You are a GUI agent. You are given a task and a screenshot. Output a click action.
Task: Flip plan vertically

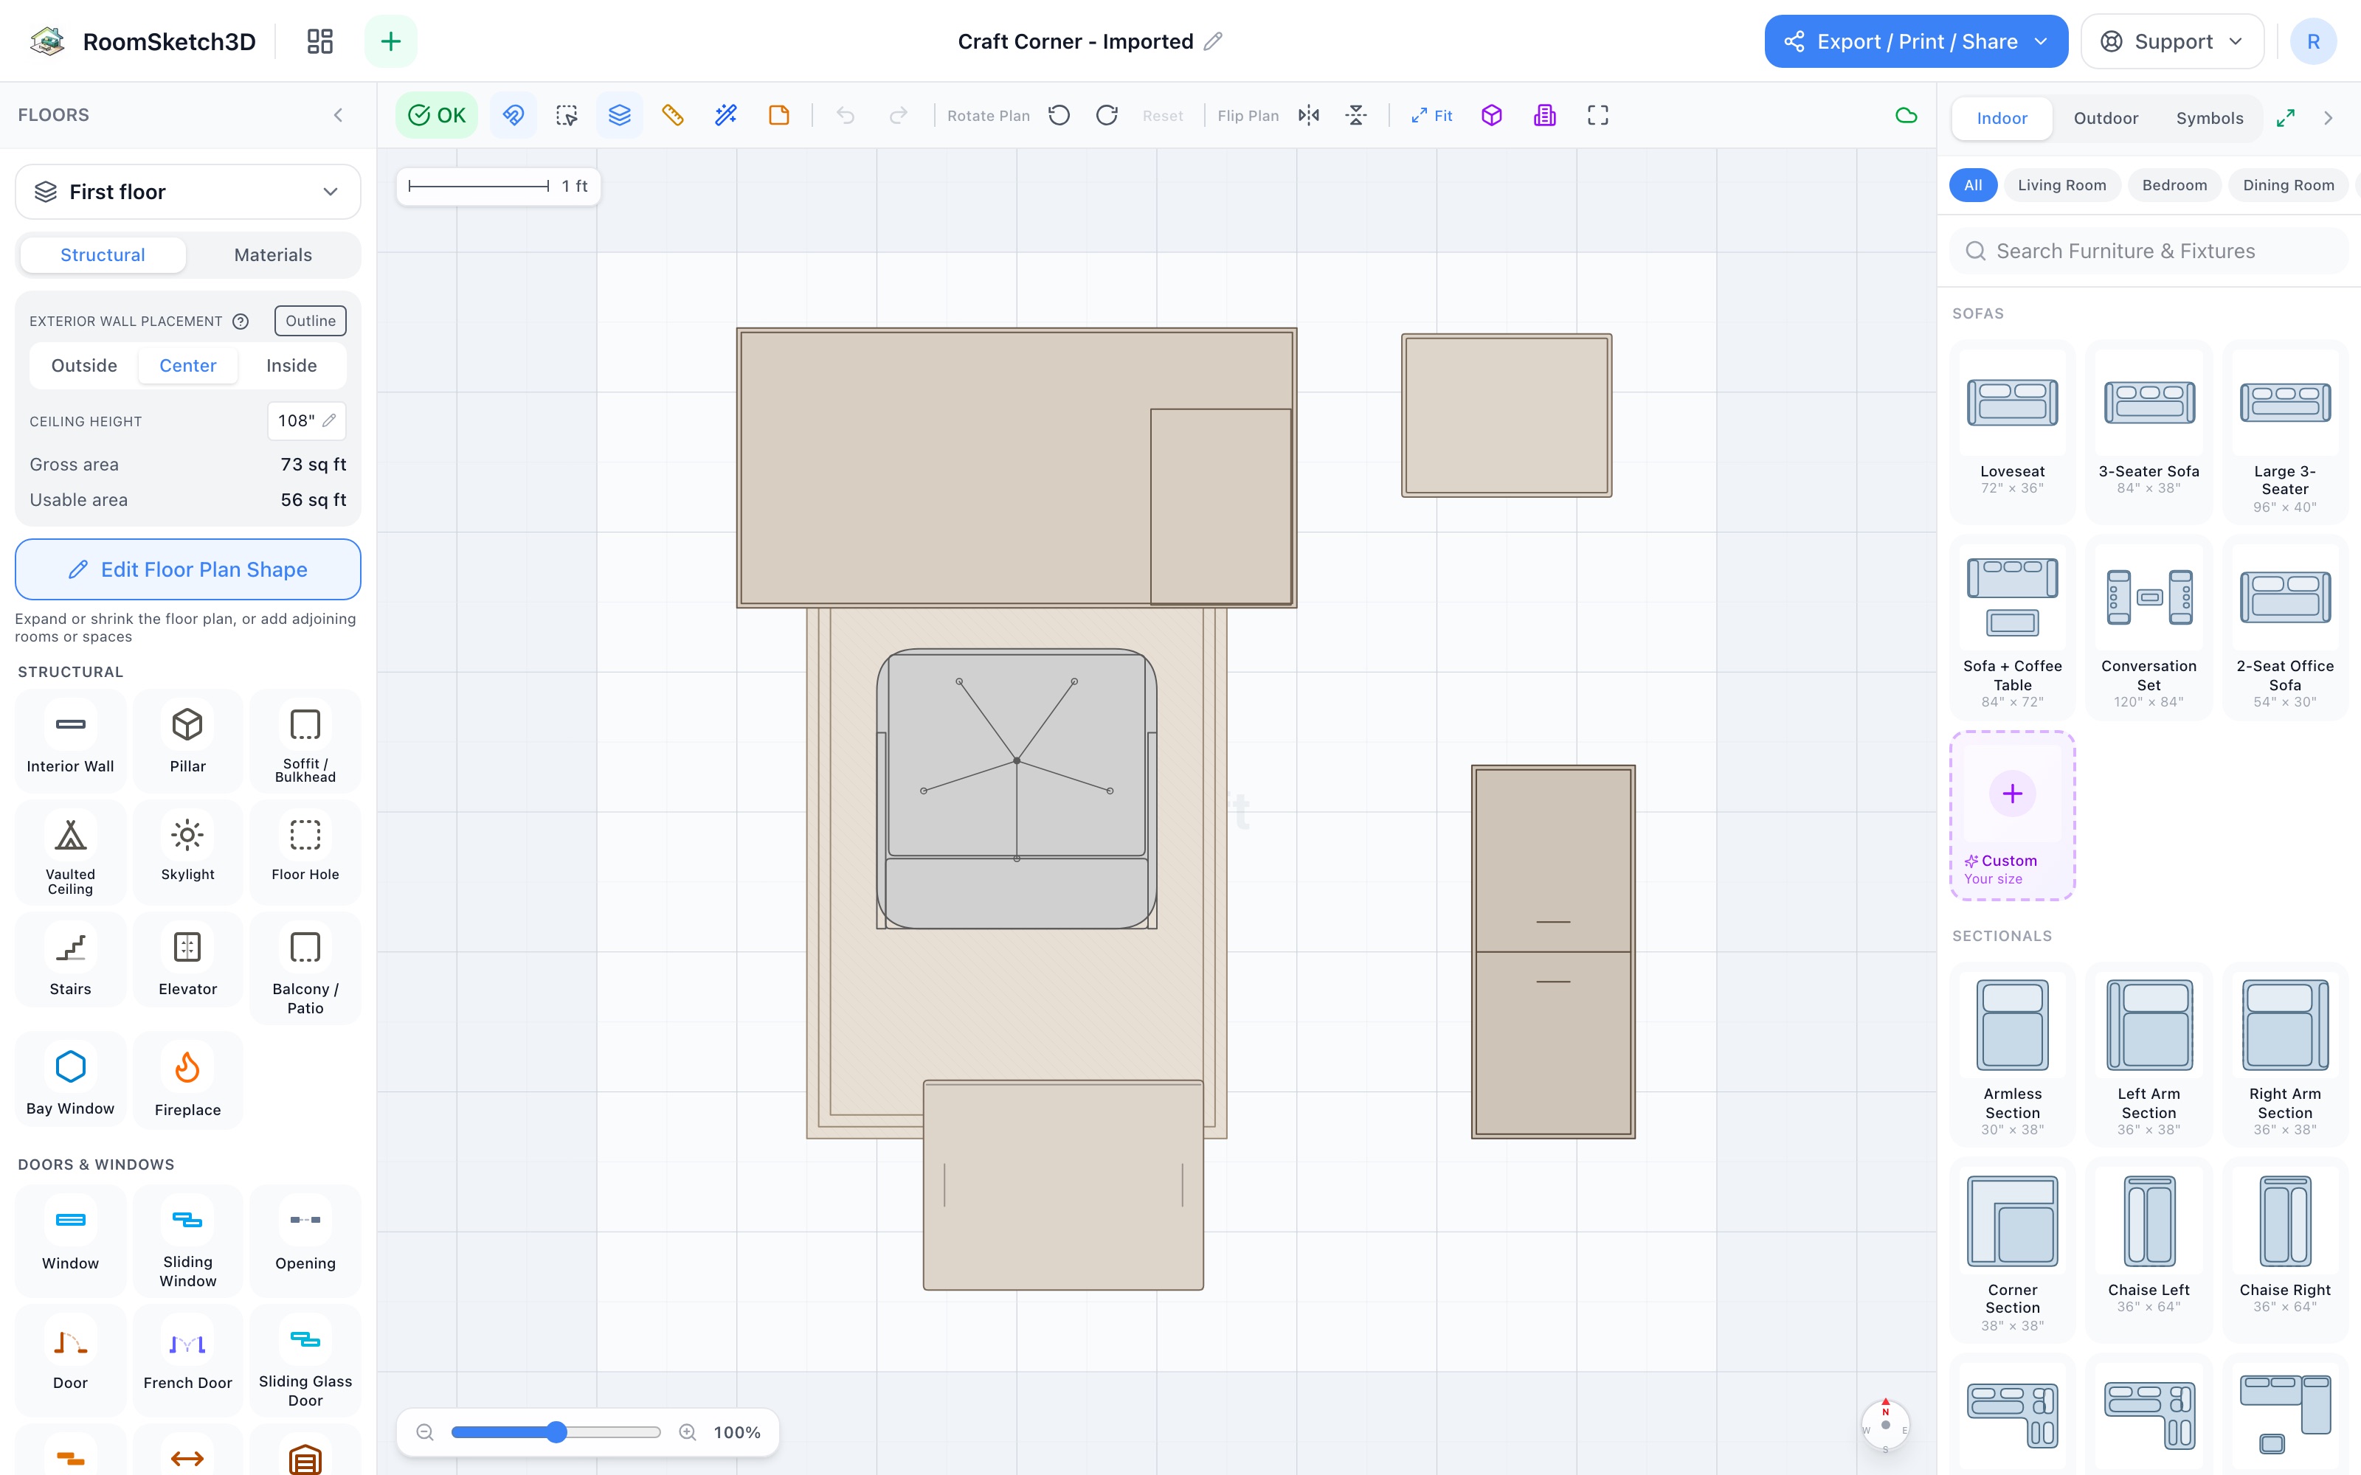coord(1356,115)
